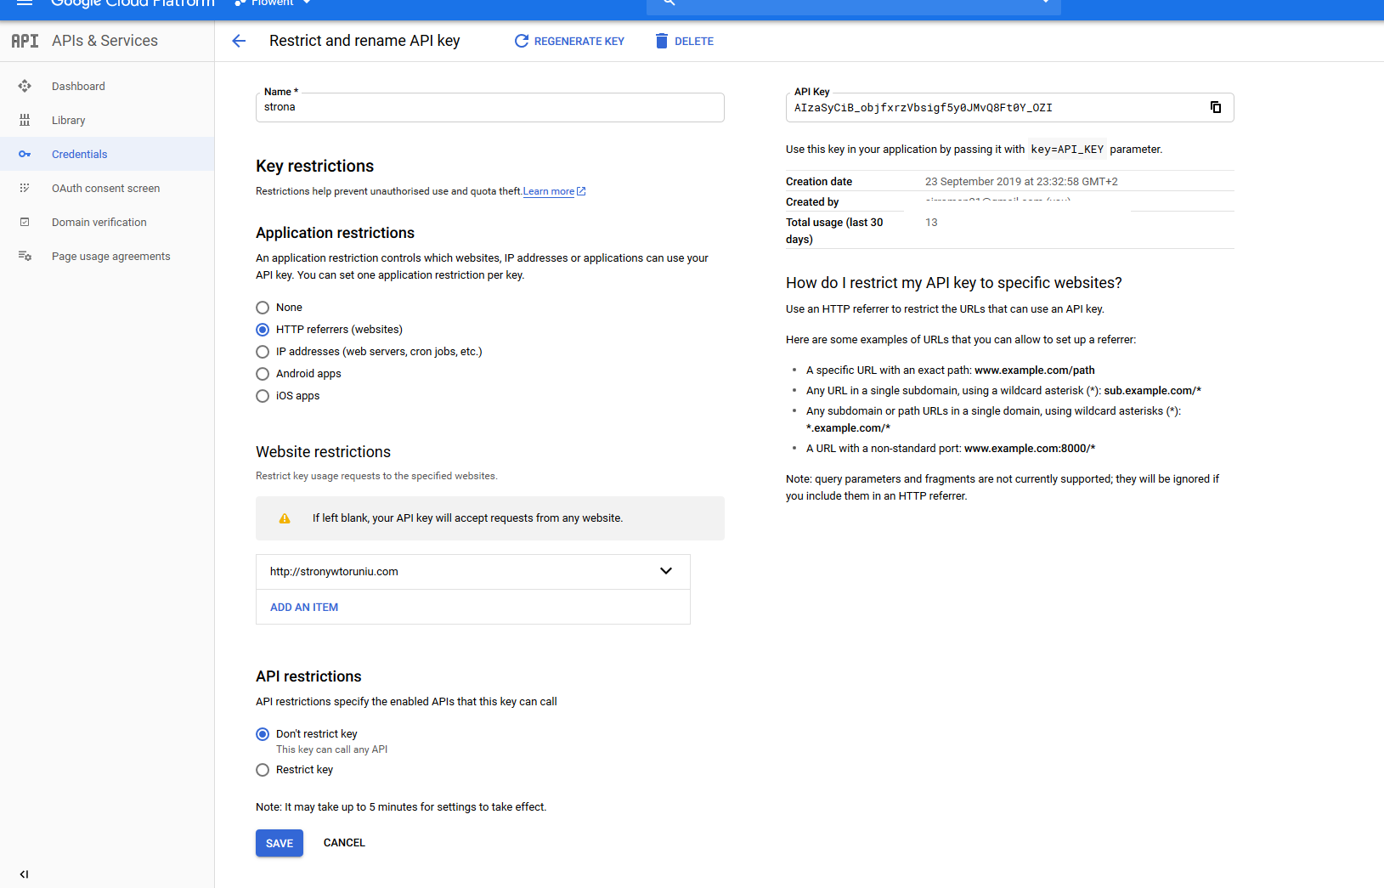Collapse the left sidebar panel
This screenshot has width=1384, height=888.
point(24,874)
